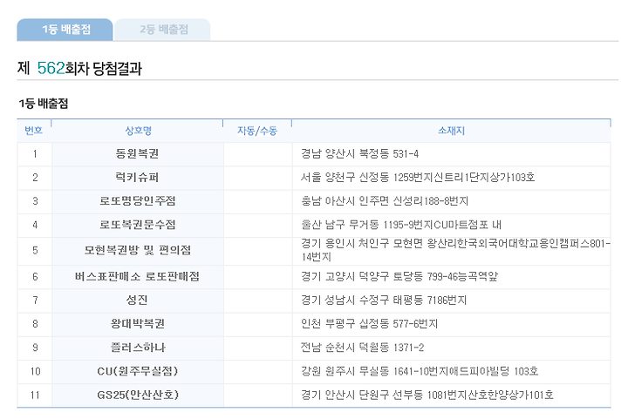
Task: Click the 충남 아산시 인주면 address
Action: [385, 200]
